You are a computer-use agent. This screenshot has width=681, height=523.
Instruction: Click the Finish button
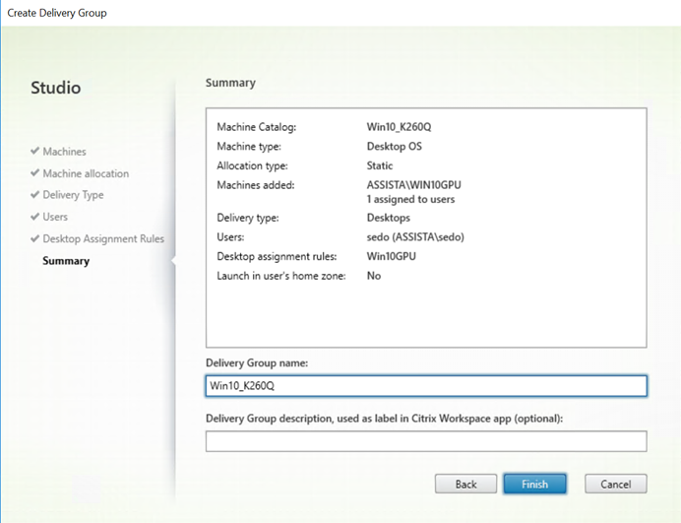click(534, 484)
